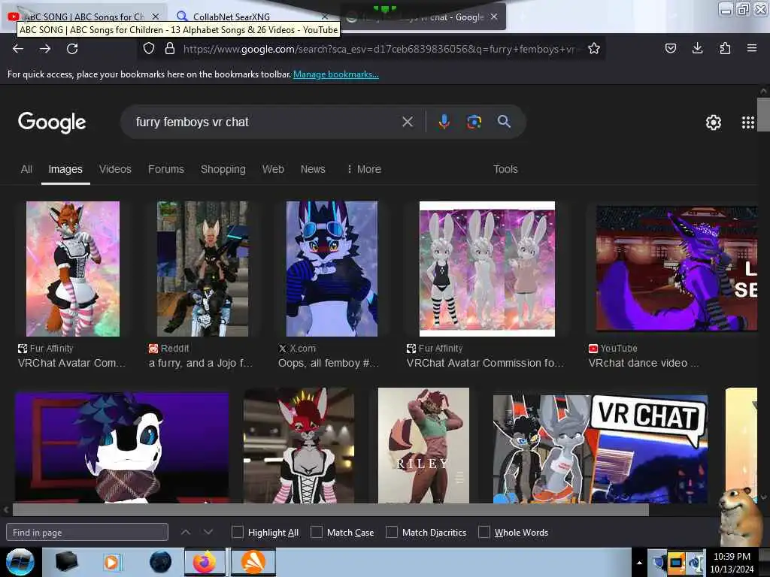Close the current Google tab
Image resolution: width=770 pixels, height=577 pixels.
point(494,17)
